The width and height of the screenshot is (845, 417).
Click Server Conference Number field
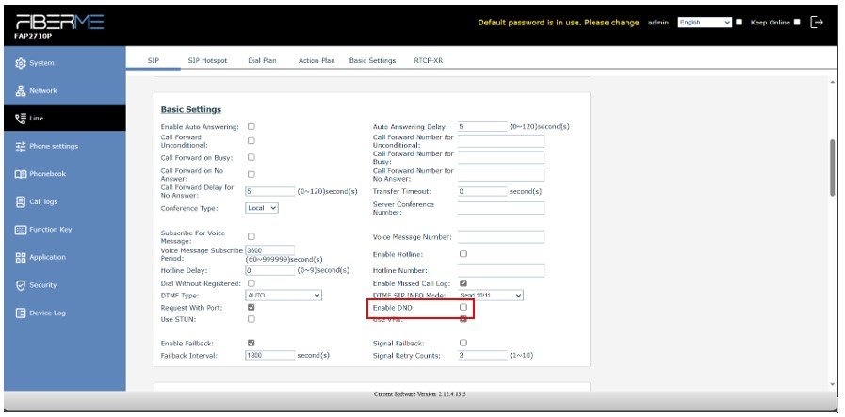pyautogui.click(x=501, y=208)
